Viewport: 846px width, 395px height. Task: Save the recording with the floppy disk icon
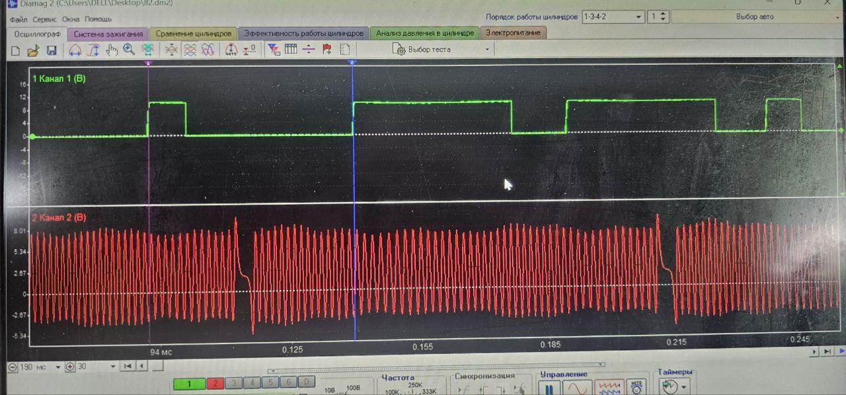(x=52, y=50)
